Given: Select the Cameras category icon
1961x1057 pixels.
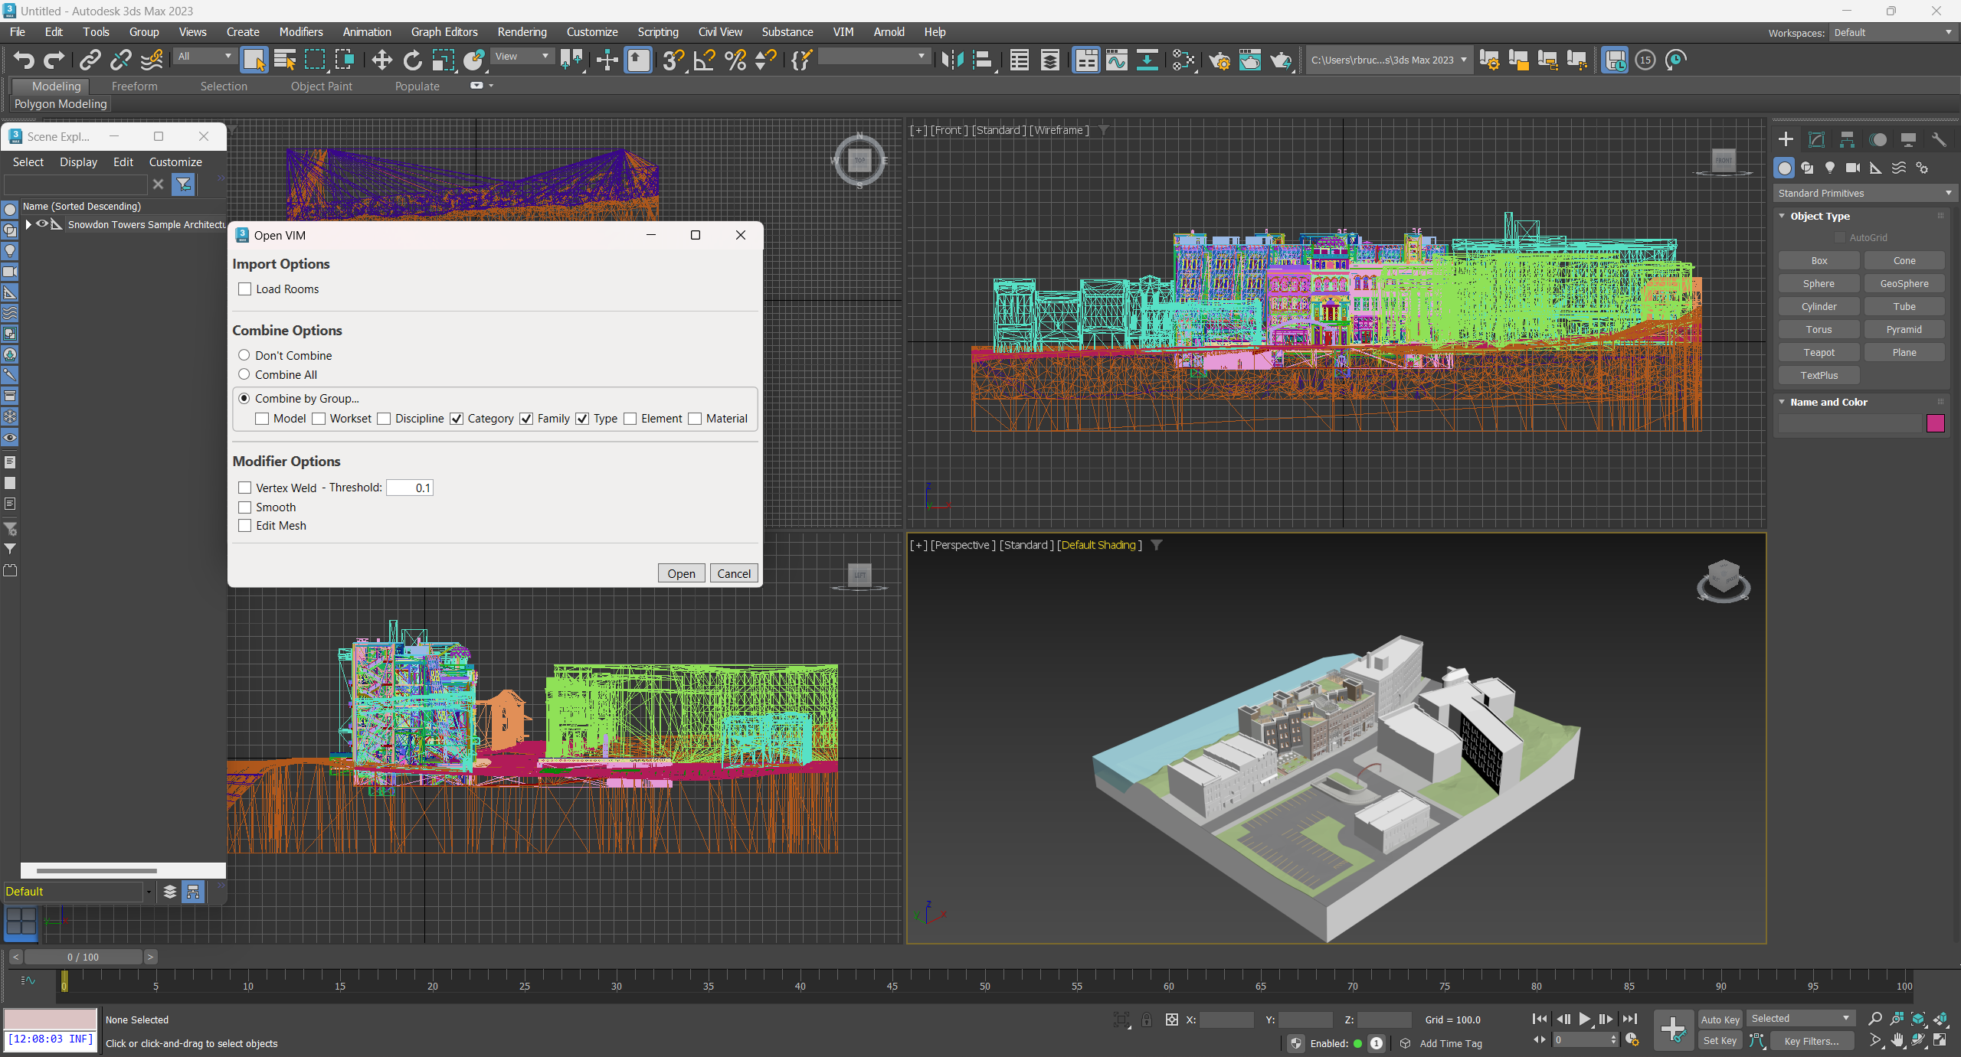Looking at the screenshot, I should point(1853,168).
